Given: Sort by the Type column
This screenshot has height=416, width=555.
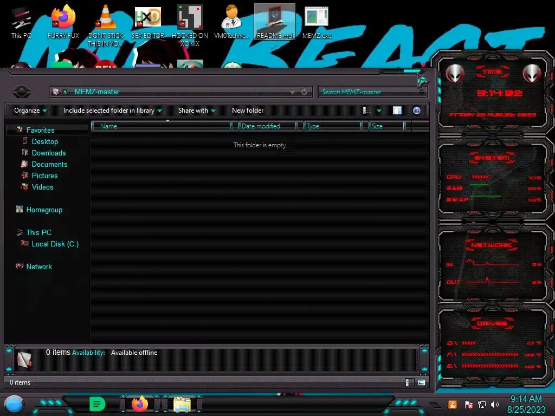Looking at the screenshot, I should click(332, 126).
